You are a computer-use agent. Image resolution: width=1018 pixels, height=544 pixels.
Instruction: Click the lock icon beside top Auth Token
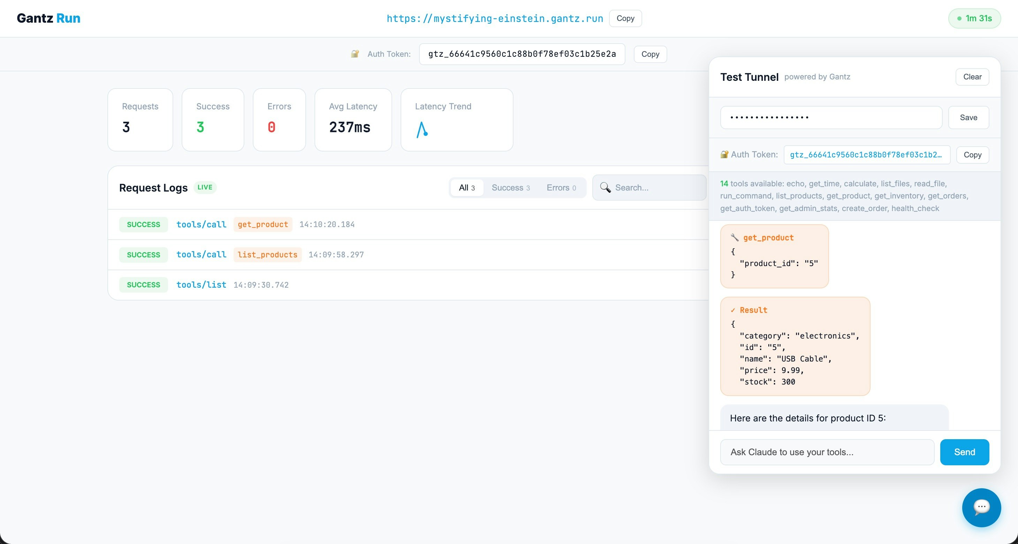pyautogui.click(x=355, y=54)
